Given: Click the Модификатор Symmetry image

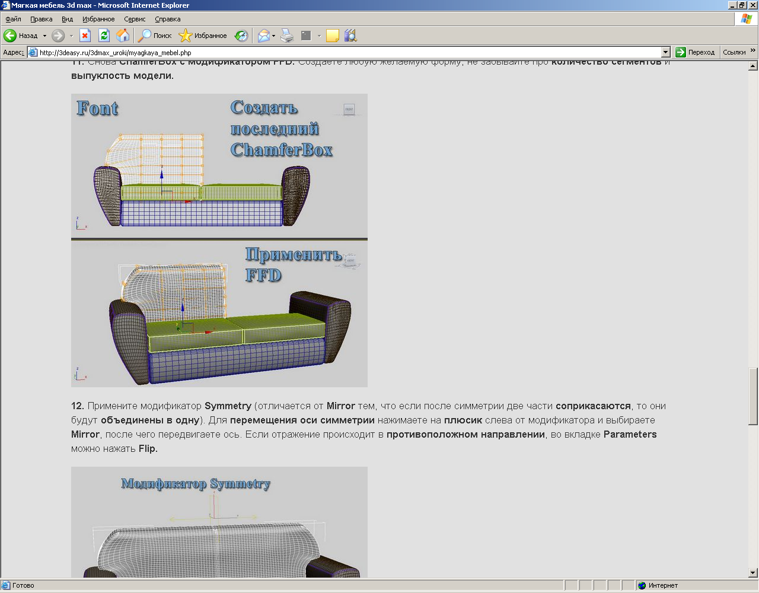Looking at the screenshot, I should (x=219, y=522).
